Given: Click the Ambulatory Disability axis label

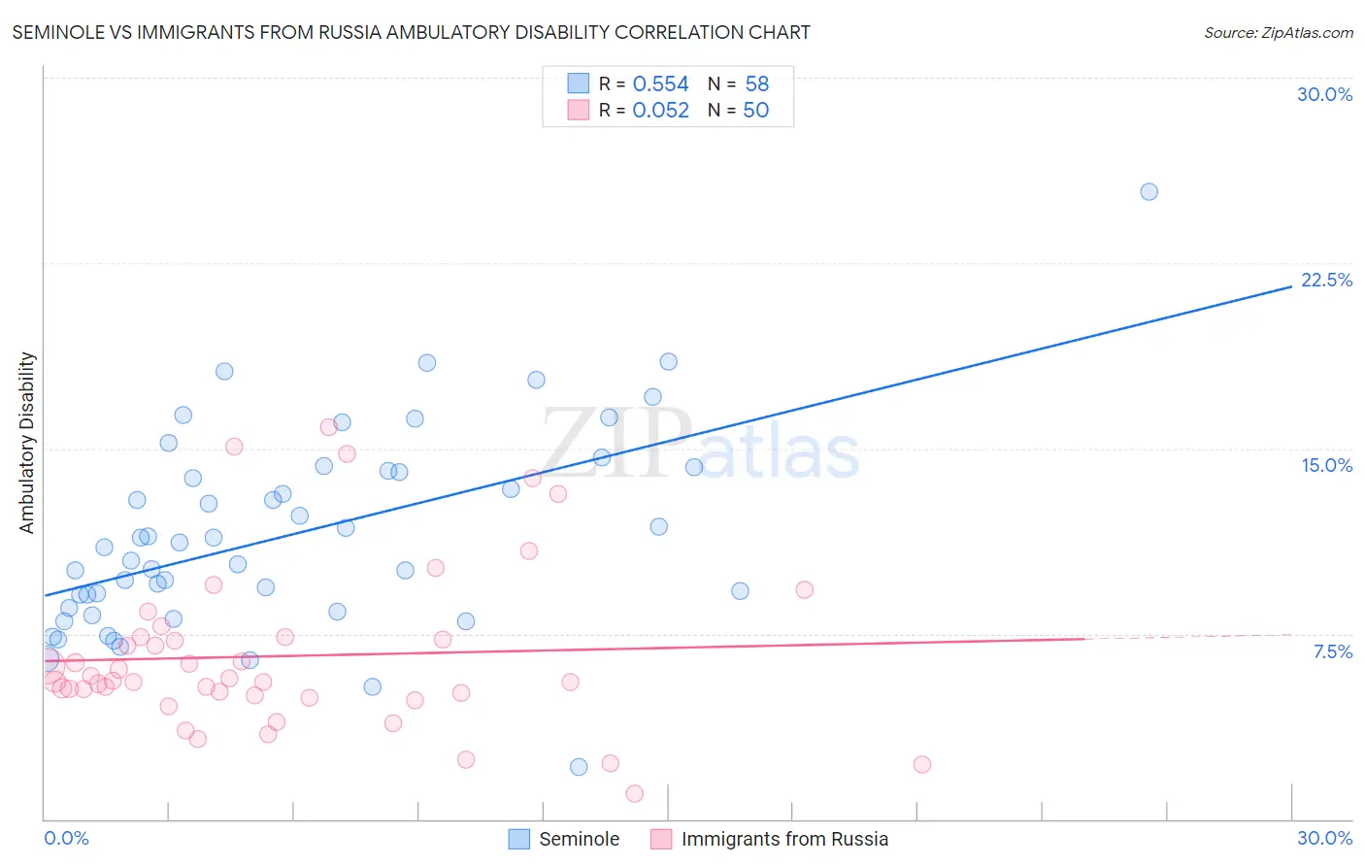Looking at the screenshot, I should [x=27, y=443].
